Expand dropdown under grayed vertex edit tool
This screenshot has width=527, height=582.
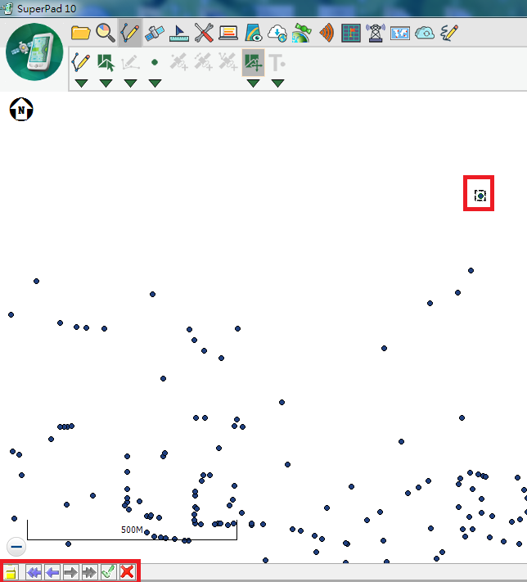pyautogui.click(x=130, y=83)
